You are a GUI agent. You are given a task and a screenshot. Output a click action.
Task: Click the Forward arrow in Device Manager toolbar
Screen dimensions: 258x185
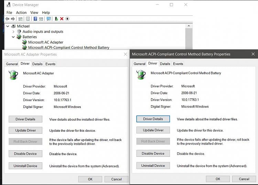tap(13, 19)
